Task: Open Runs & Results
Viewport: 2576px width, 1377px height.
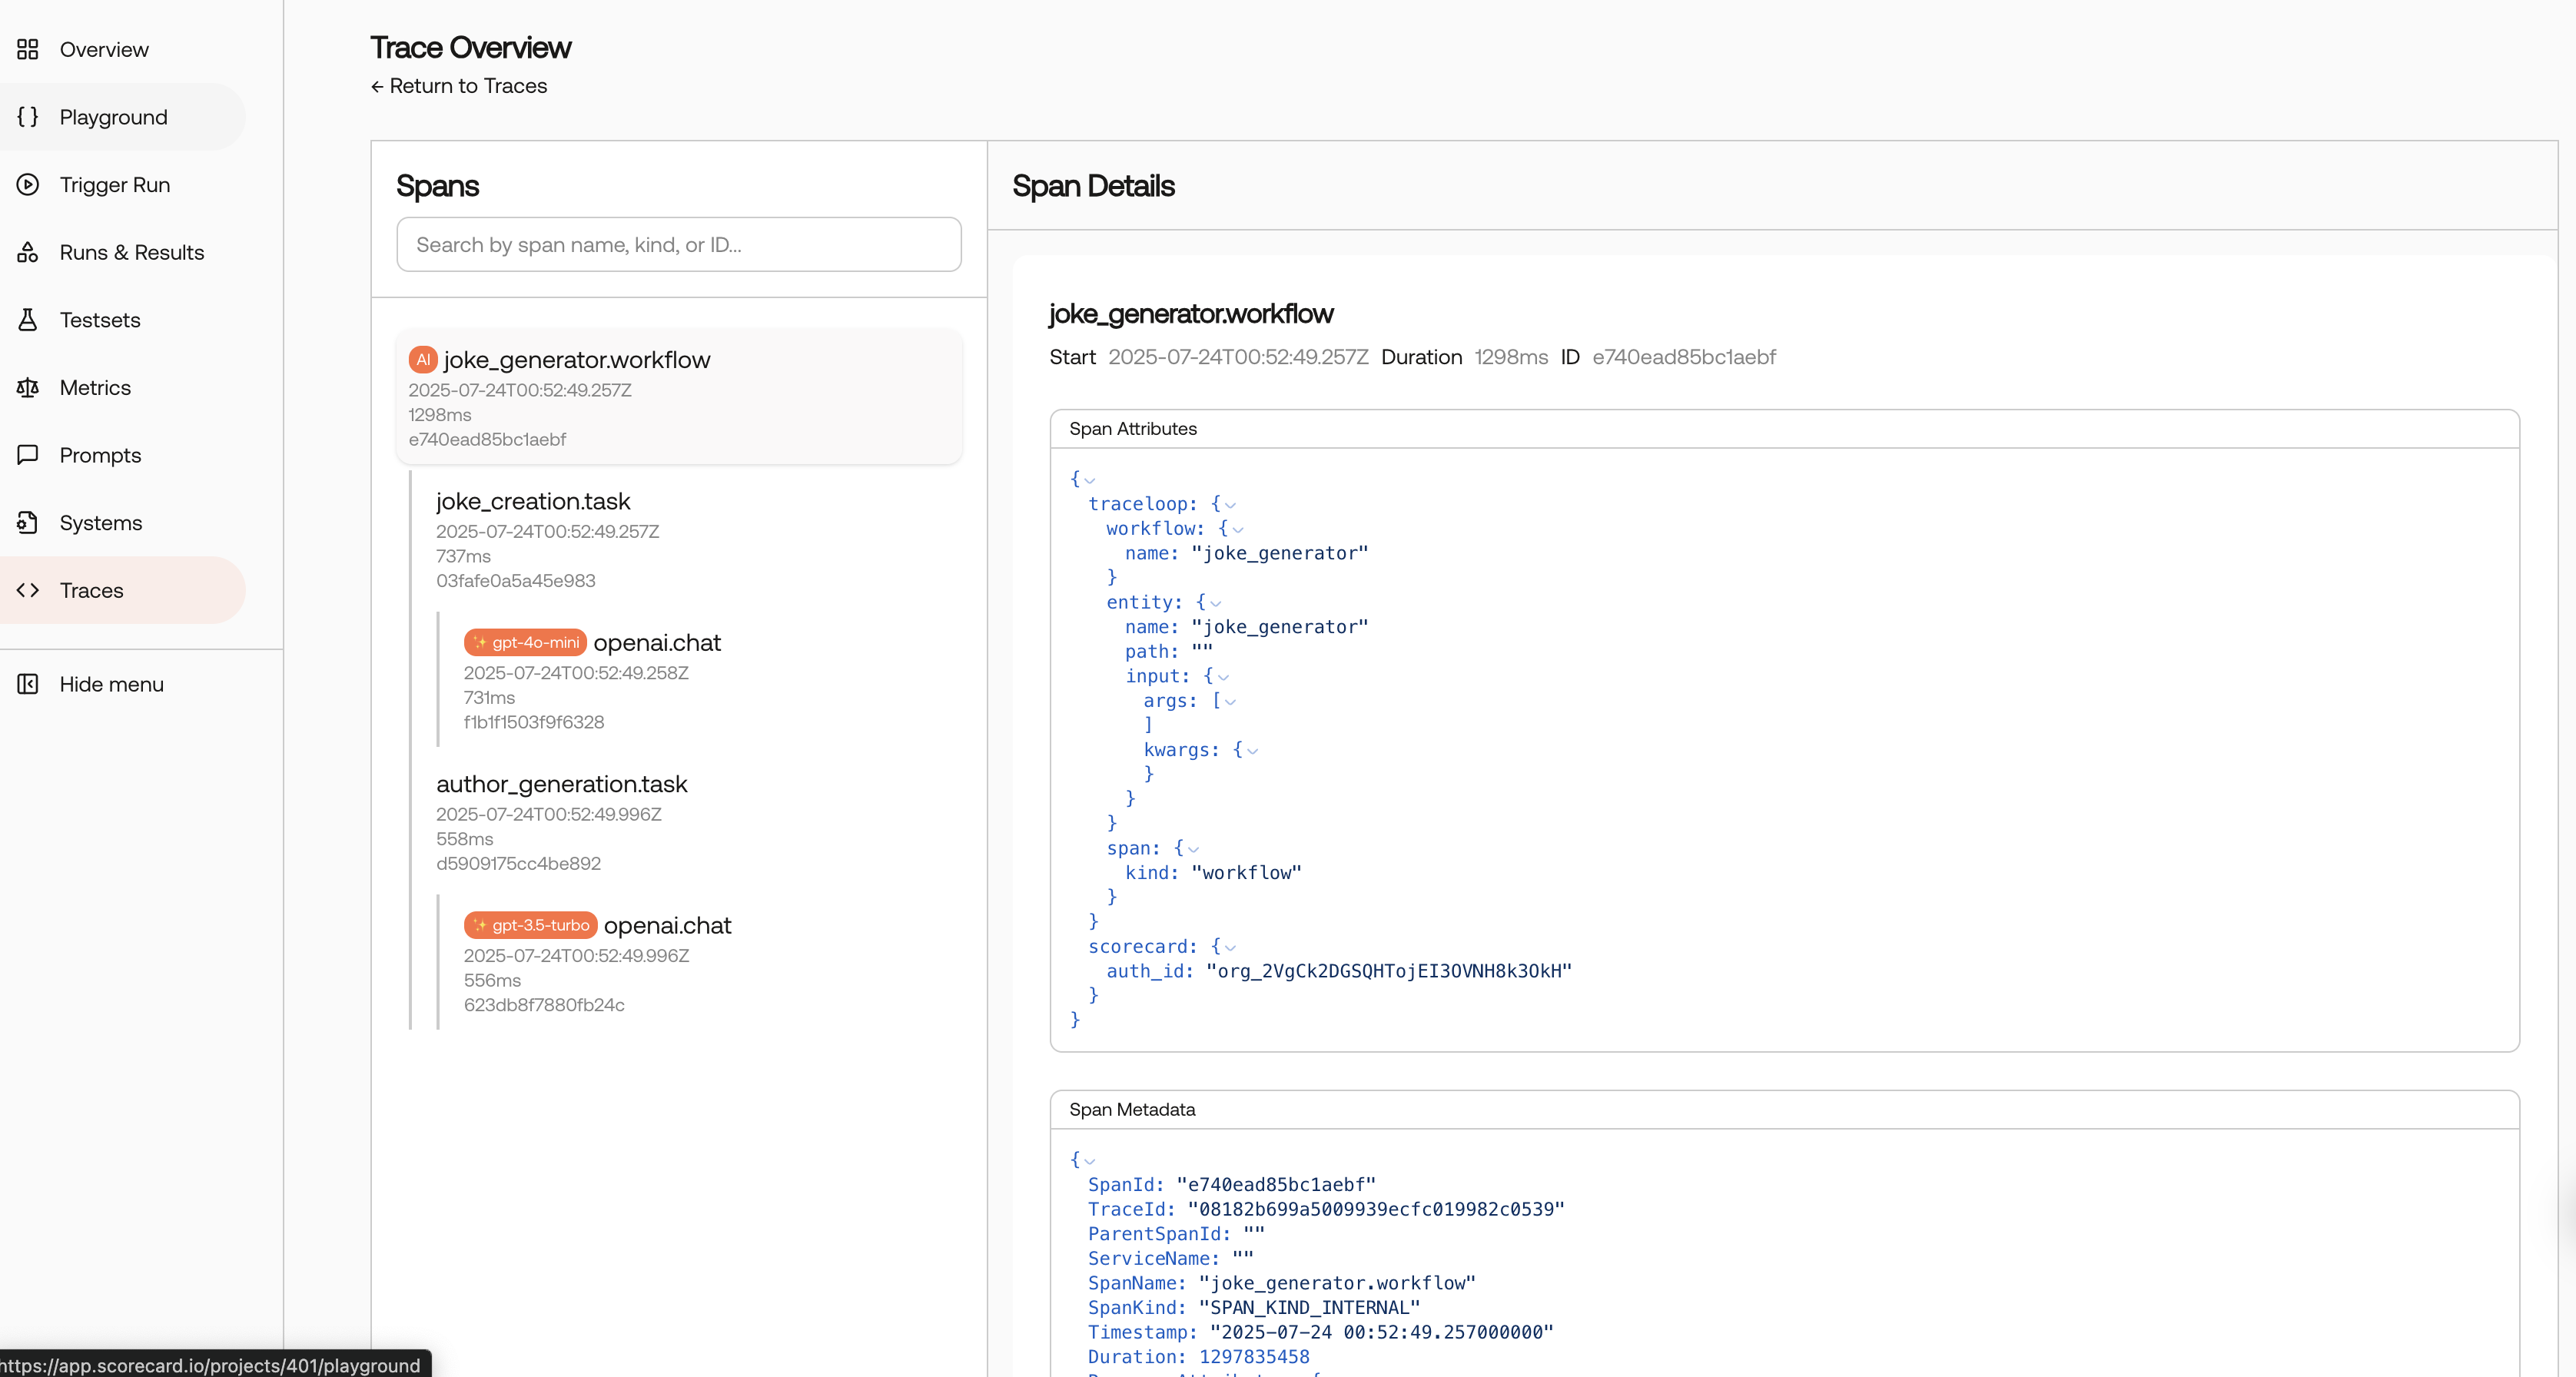Action: coord(122,252)
